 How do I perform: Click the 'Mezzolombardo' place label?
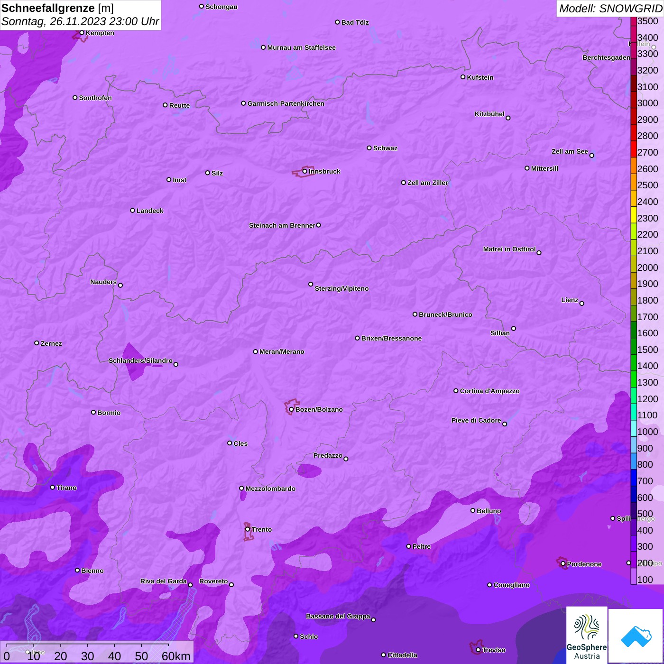click(270, 489)
